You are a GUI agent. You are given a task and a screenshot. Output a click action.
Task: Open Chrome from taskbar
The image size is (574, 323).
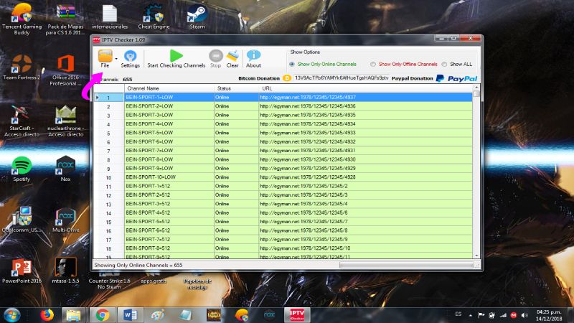[103, 315]
